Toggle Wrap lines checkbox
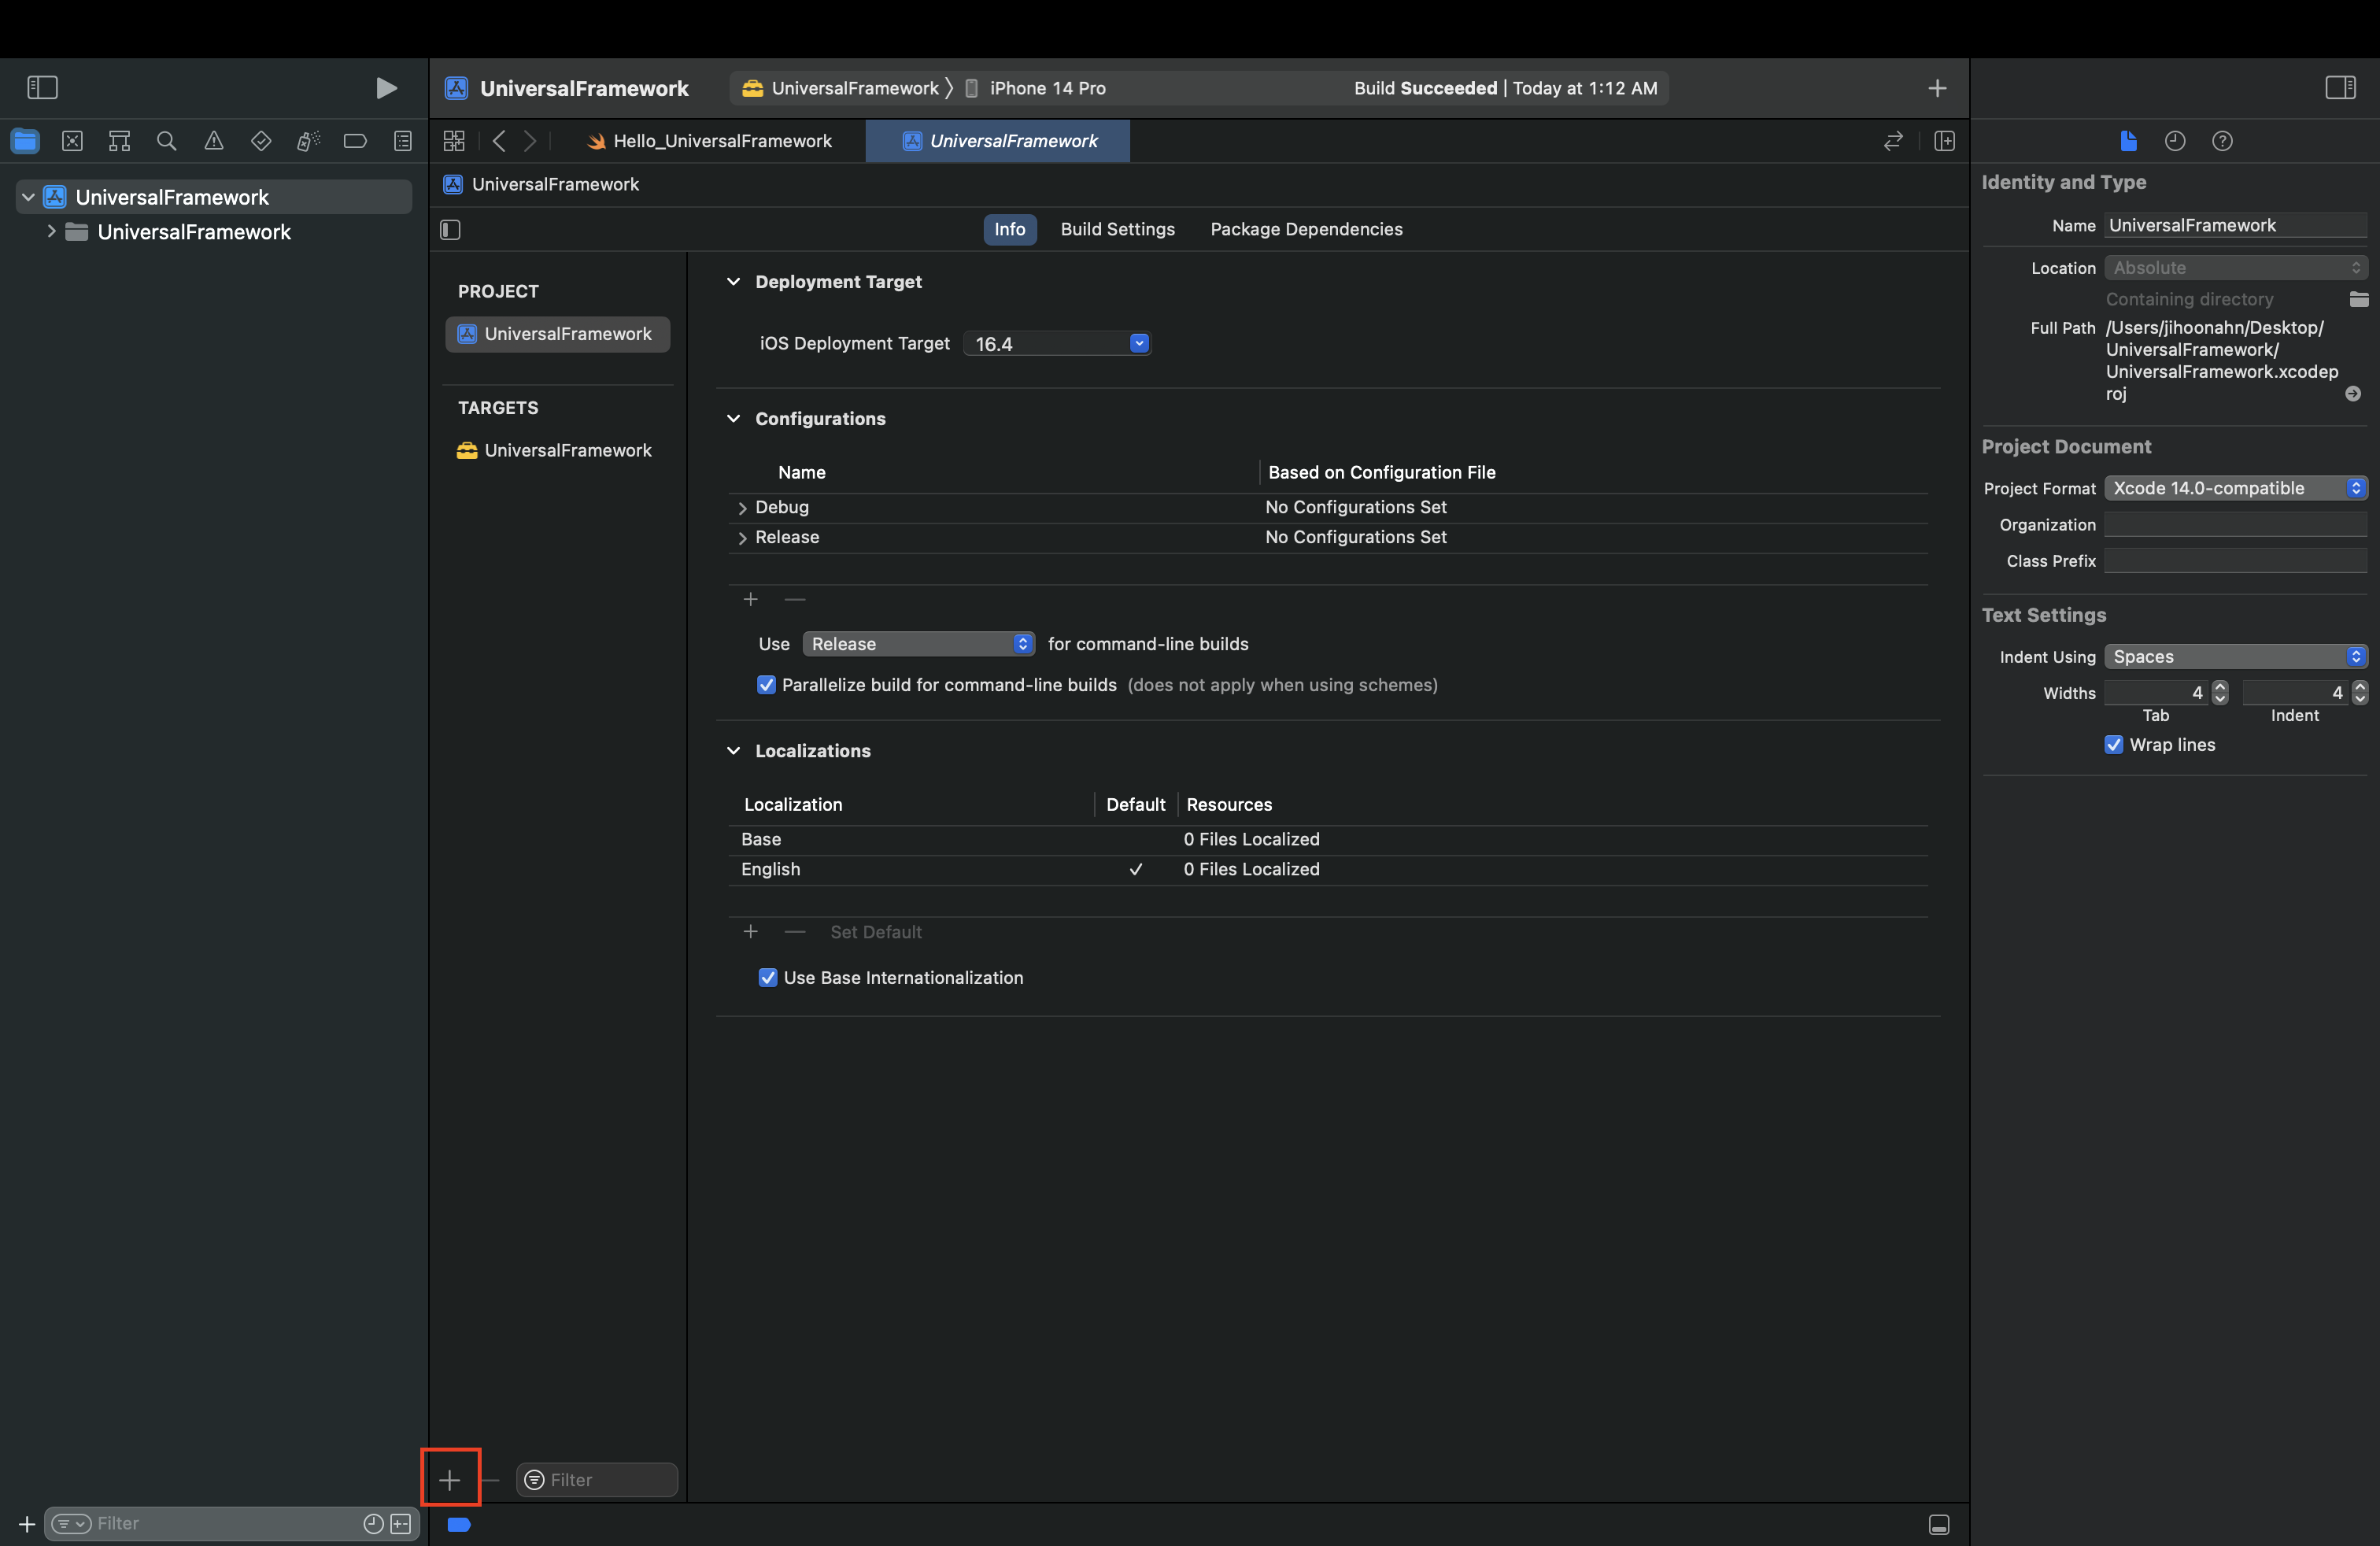The height and width of the screenshot is (1546, 2380). [x=2113, y=745]
